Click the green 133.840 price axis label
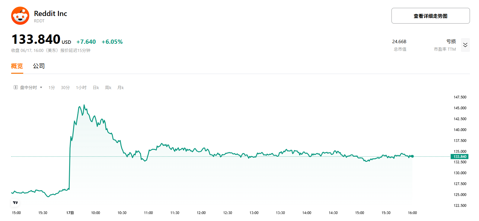Image resolution: width=479 pixels, height=221 pixels. pos(459,157)
